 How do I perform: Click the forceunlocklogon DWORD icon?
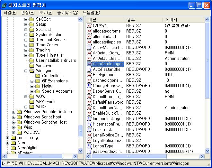tap(90, 119)
